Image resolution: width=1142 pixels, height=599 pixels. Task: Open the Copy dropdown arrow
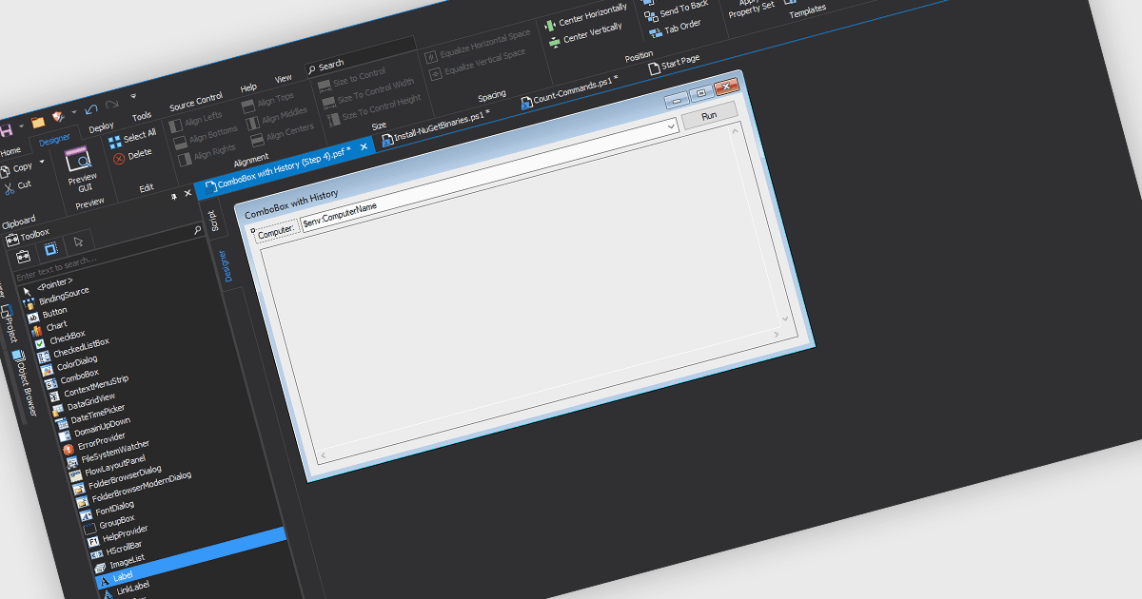[42, 162]
